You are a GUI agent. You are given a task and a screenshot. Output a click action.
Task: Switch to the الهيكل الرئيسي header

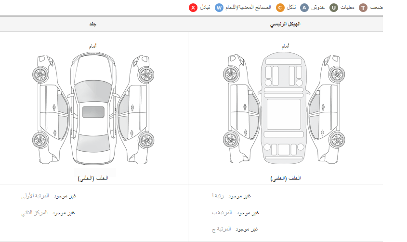pos(285,24)
